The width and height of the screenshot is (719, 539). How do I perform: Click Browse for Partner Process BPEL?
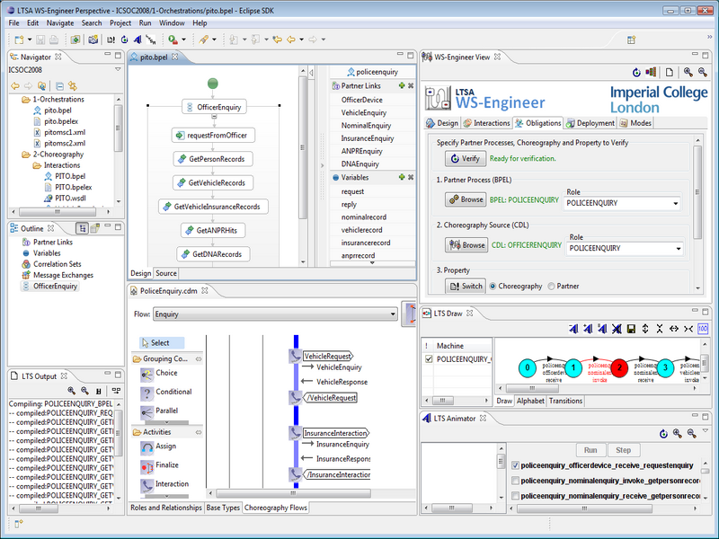(466, 199)
